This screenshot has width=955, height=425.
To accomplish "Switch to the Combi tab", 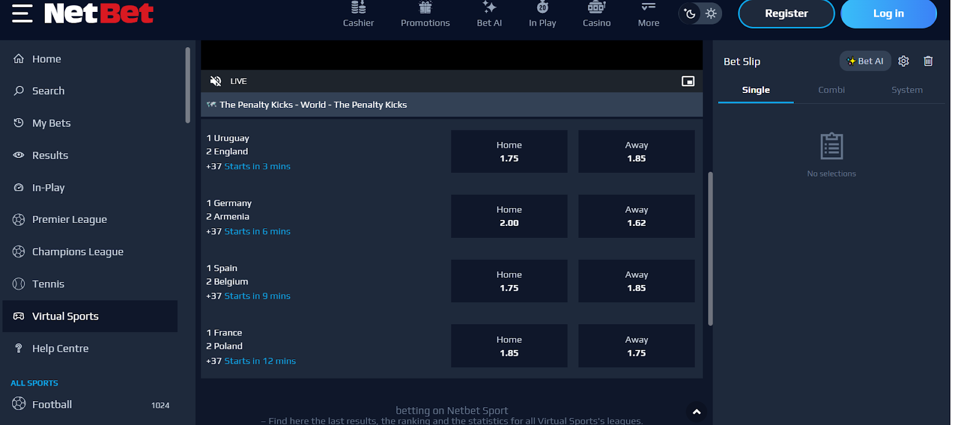I will point(831,90).
